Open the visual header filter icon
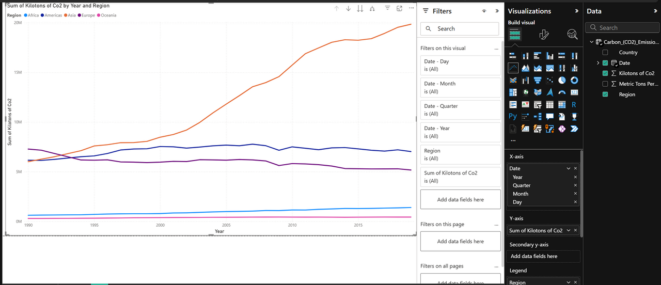Image resolution: width=661 pixels, height=285 pixels. 387,8
